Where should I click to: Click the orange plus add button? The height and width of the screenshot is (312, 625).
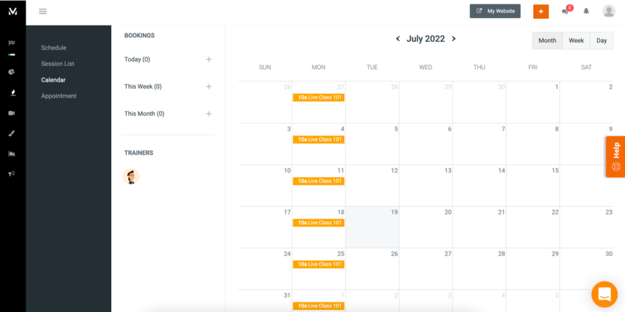(541, 12)
